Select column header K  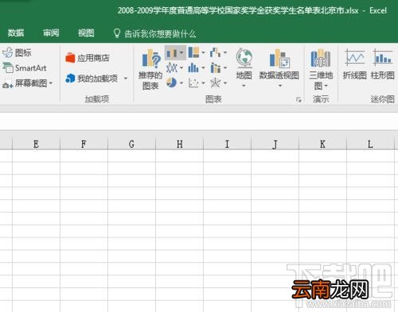pyautogui.click(x=322, y=144)
